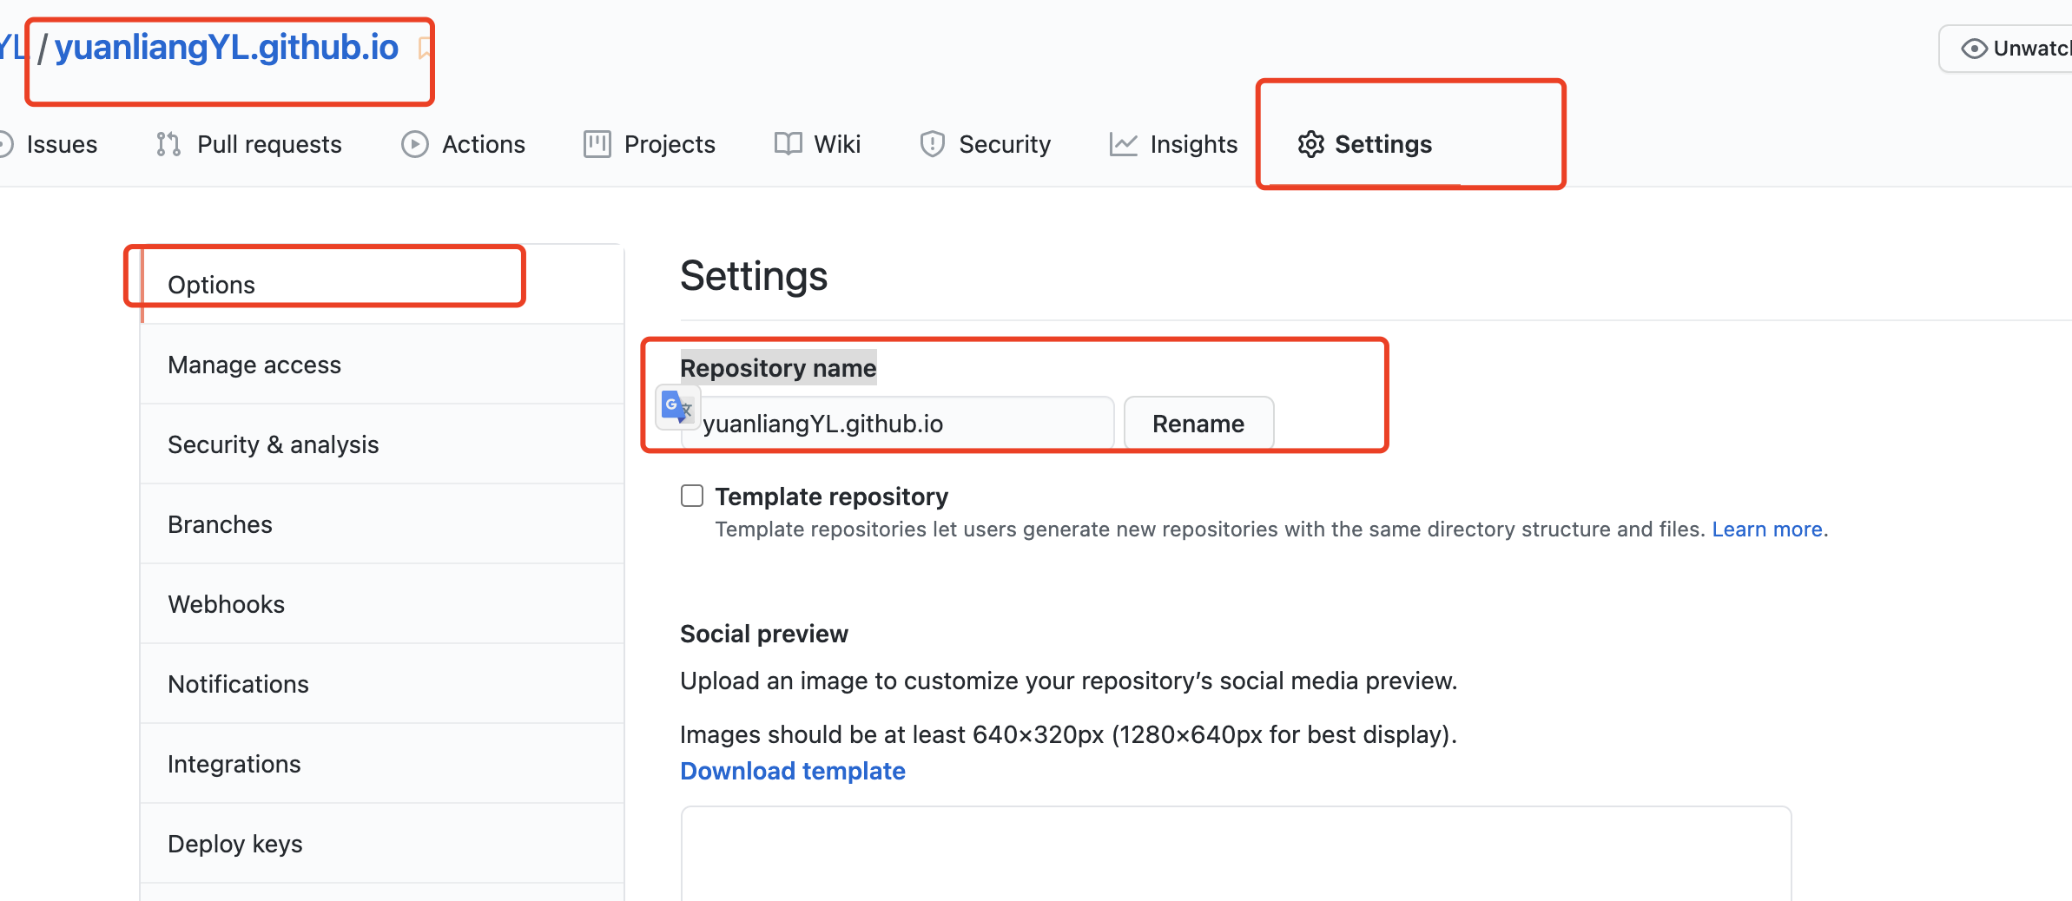Click the Actions play icon

pos(415,144)
